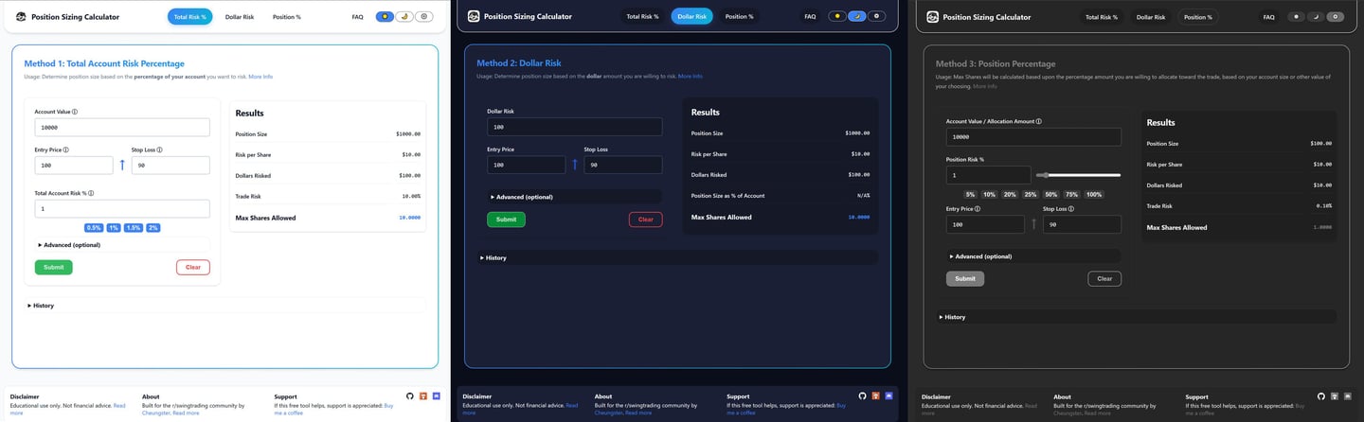The image size is (1364, 422).
Task: Click the blue footer icon in the light panel
Action: click(436, 396)
